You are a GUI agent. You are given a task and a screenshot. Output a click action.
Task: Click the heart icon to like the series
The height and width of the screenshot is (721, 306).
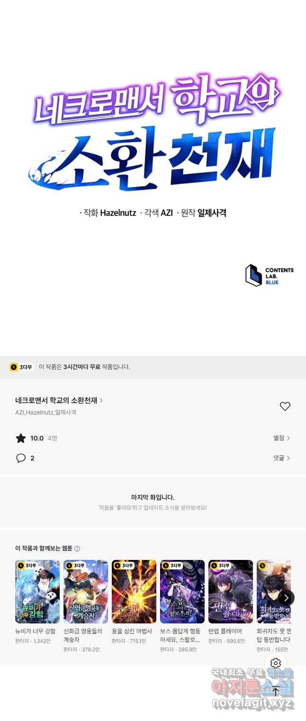point(285,406)
